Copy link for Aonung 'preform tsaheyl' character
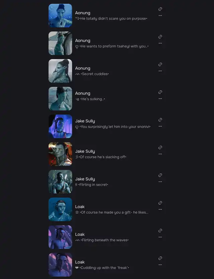The width and height of the screenshot is (214, 279). [160, 37]
